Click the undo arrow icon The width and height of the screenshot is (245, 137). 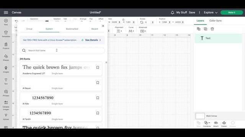tap(16, 21)
